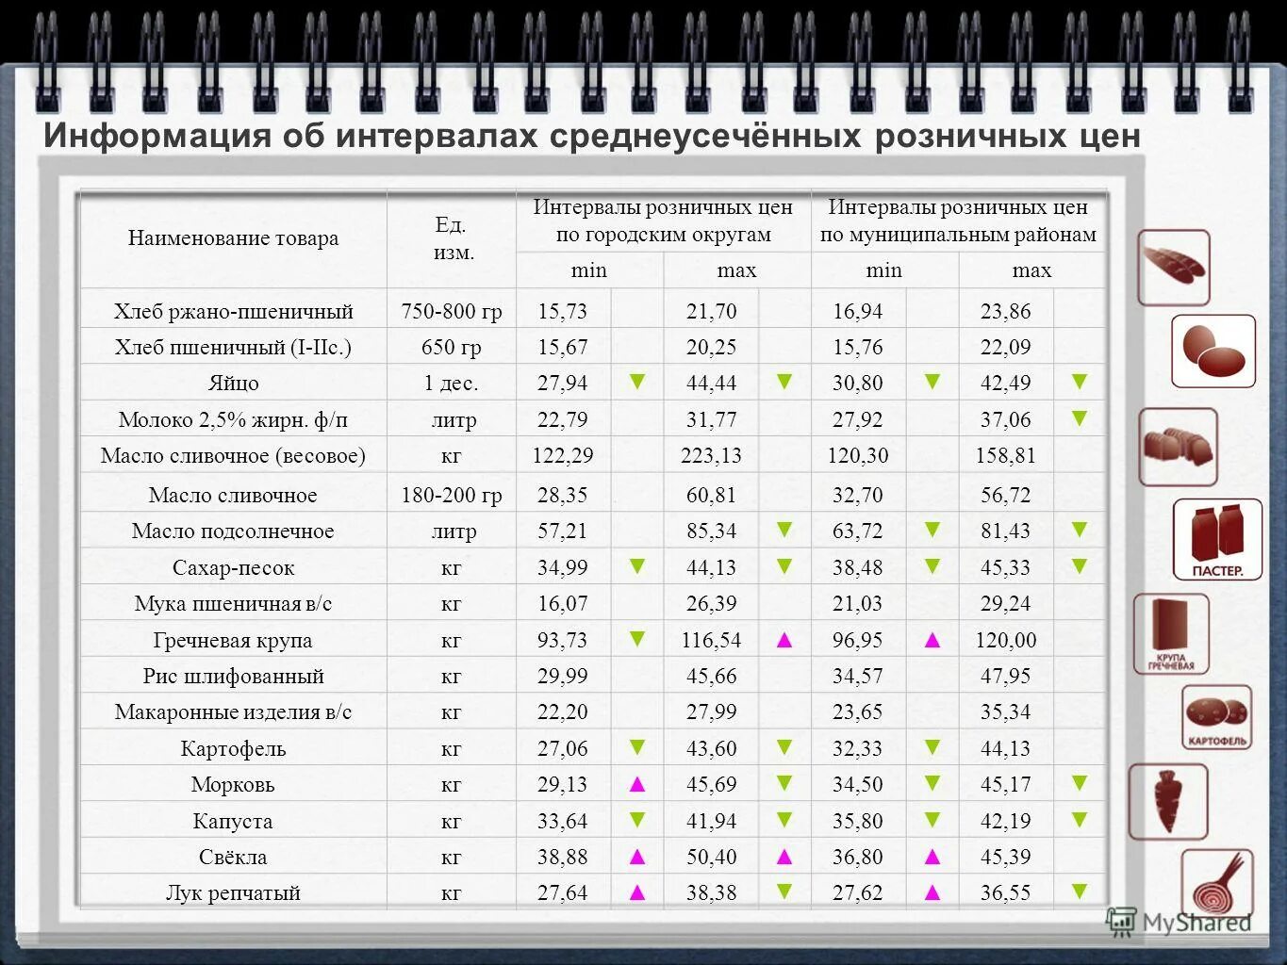Viewport: 1287px width, 965px height.
Task: Click the pink up arrow beside 116,54 for Гречневая крупа
Action: click(x=784, y=640)
